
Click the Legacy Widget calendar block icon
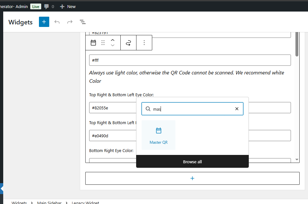click(93, 43)
